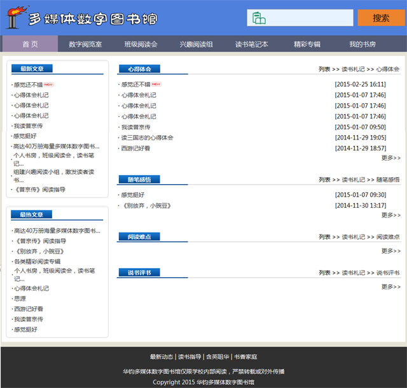
Task: Open the 我的书房 tab
Action: point(362,44)
